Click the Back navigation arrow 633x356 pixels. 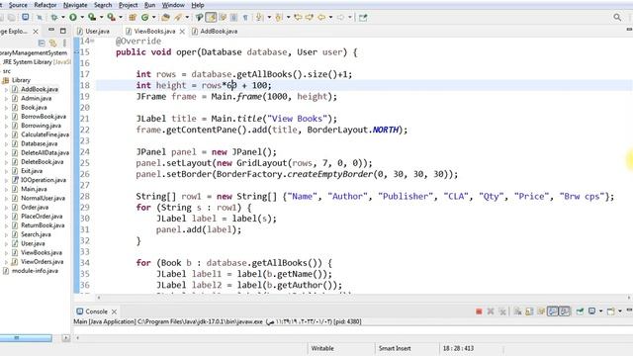(x=321, y=18)
